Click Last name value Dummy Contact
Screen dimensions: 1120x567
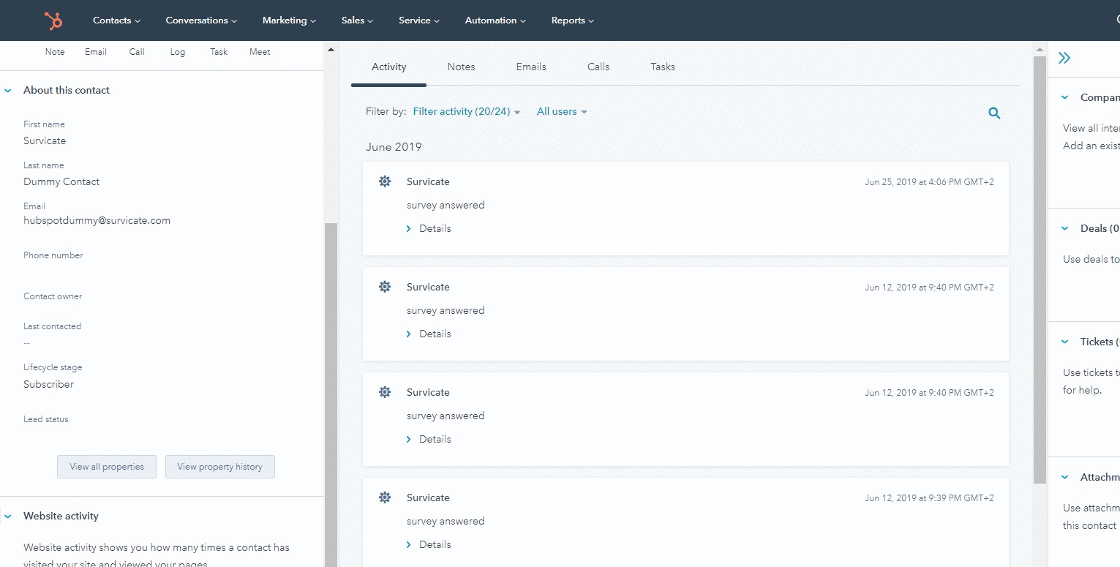tap(61, 181)
